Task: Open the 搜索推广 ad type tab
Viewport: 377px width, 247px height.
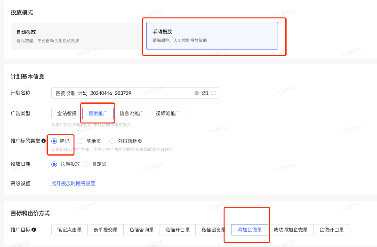Action: [98, 113]
